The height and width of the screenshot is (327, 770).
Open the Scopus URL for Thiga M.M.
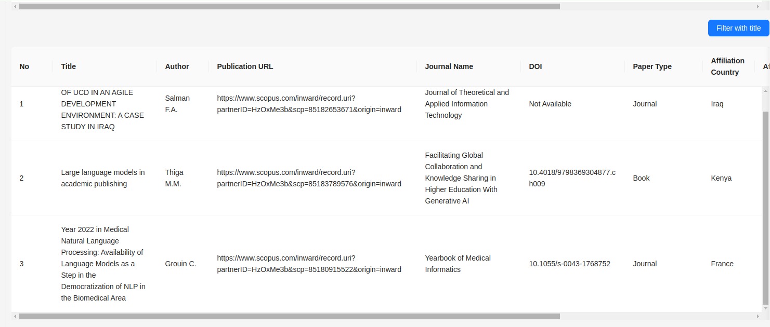[x=309, y=178]
